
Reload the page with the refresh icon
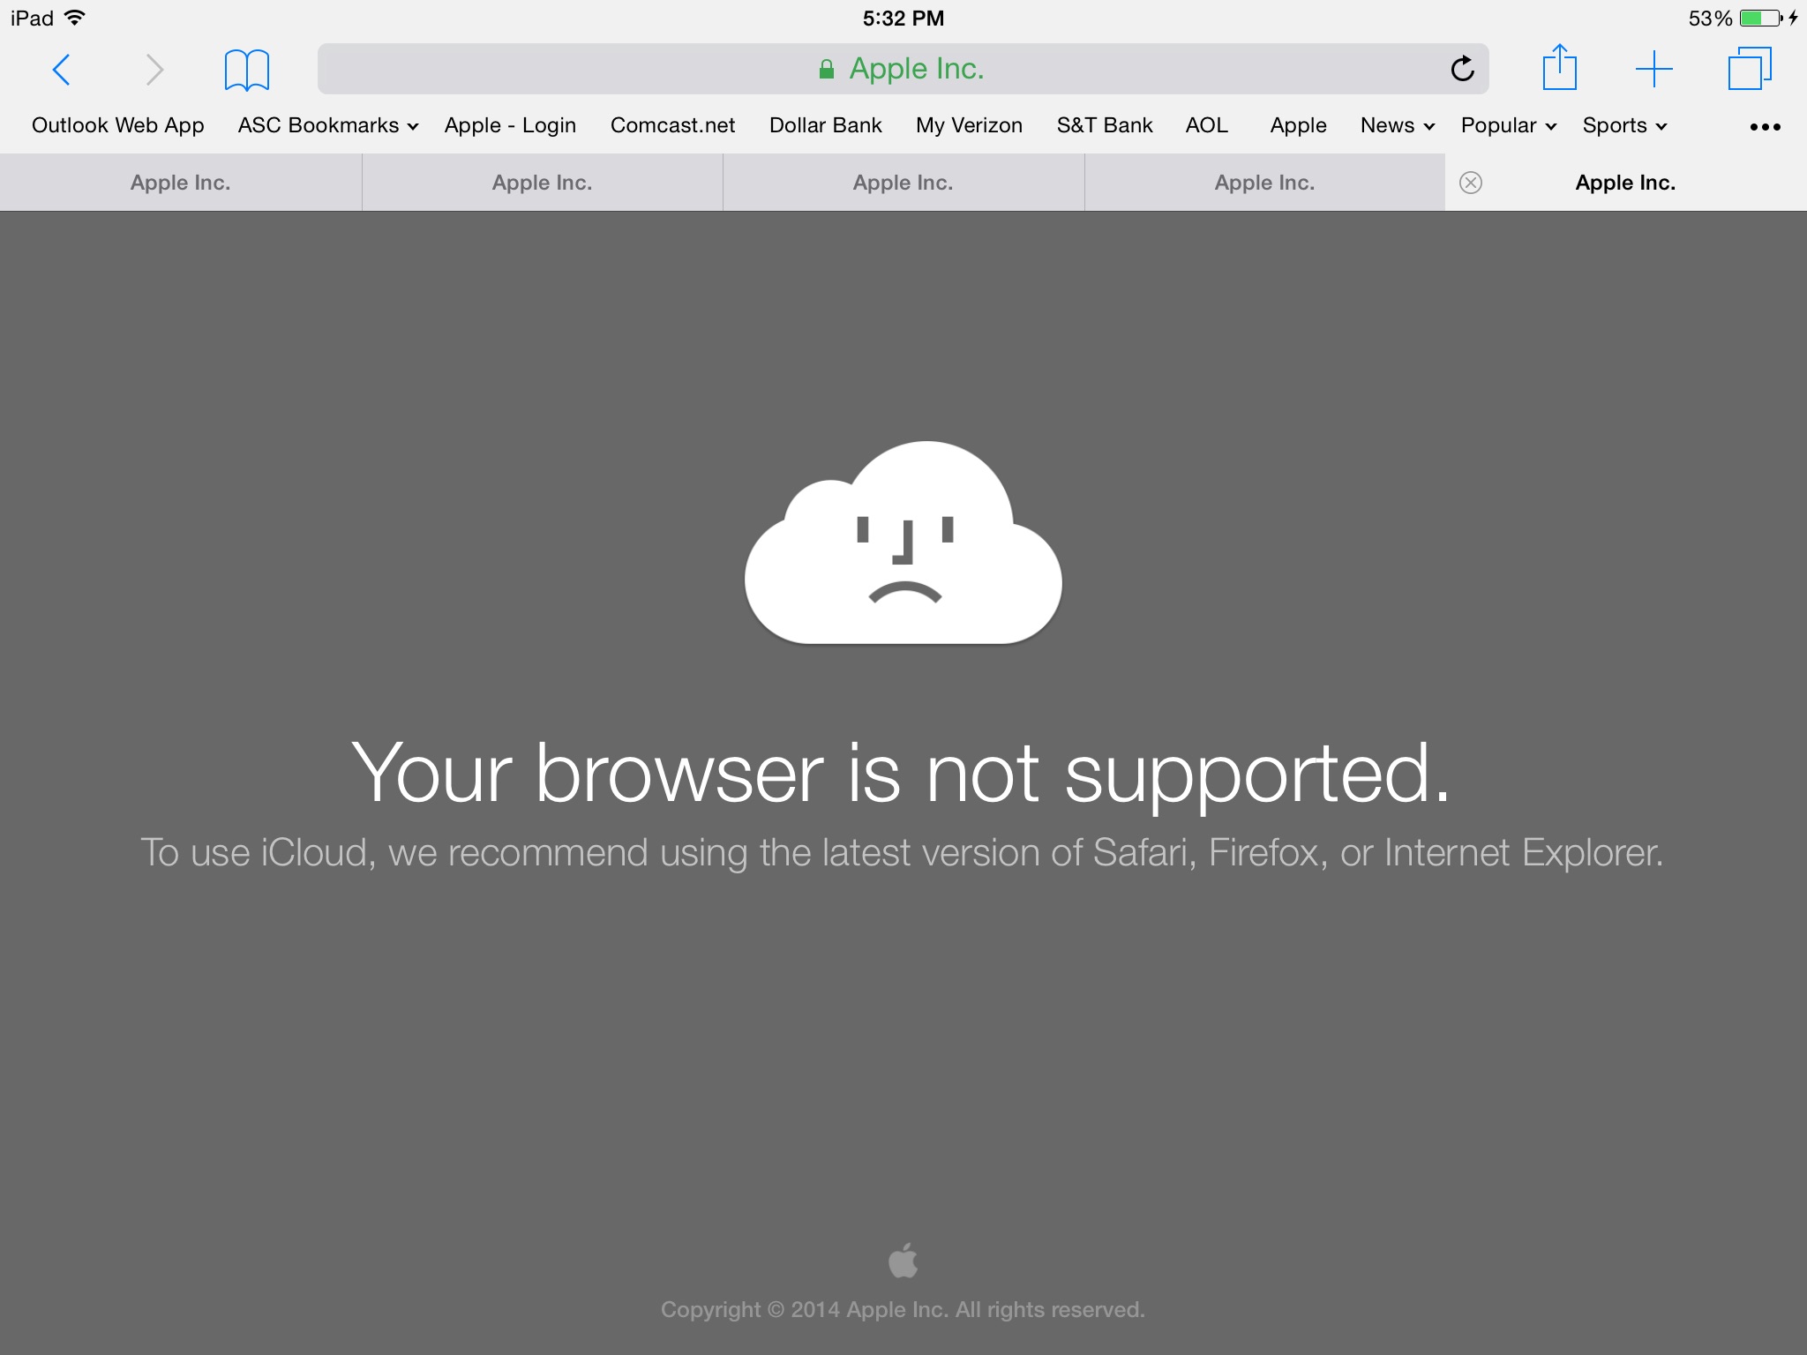tap(1462, 68)
